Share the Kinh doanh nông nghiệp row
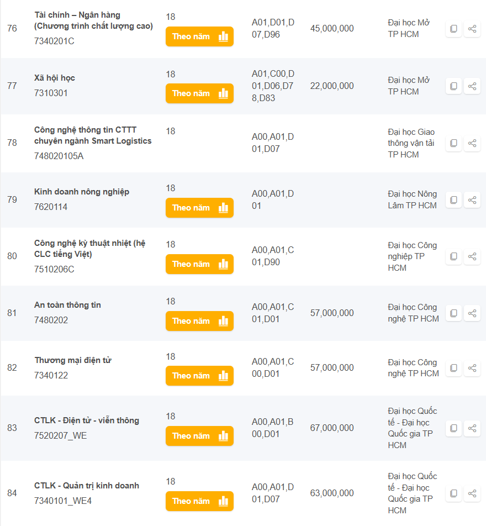486x526 pixels. tap(472, 200)
